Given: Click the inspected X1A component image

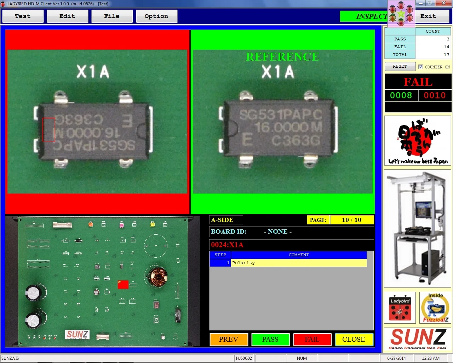Looking at the screenshot, I should point(97,122).
